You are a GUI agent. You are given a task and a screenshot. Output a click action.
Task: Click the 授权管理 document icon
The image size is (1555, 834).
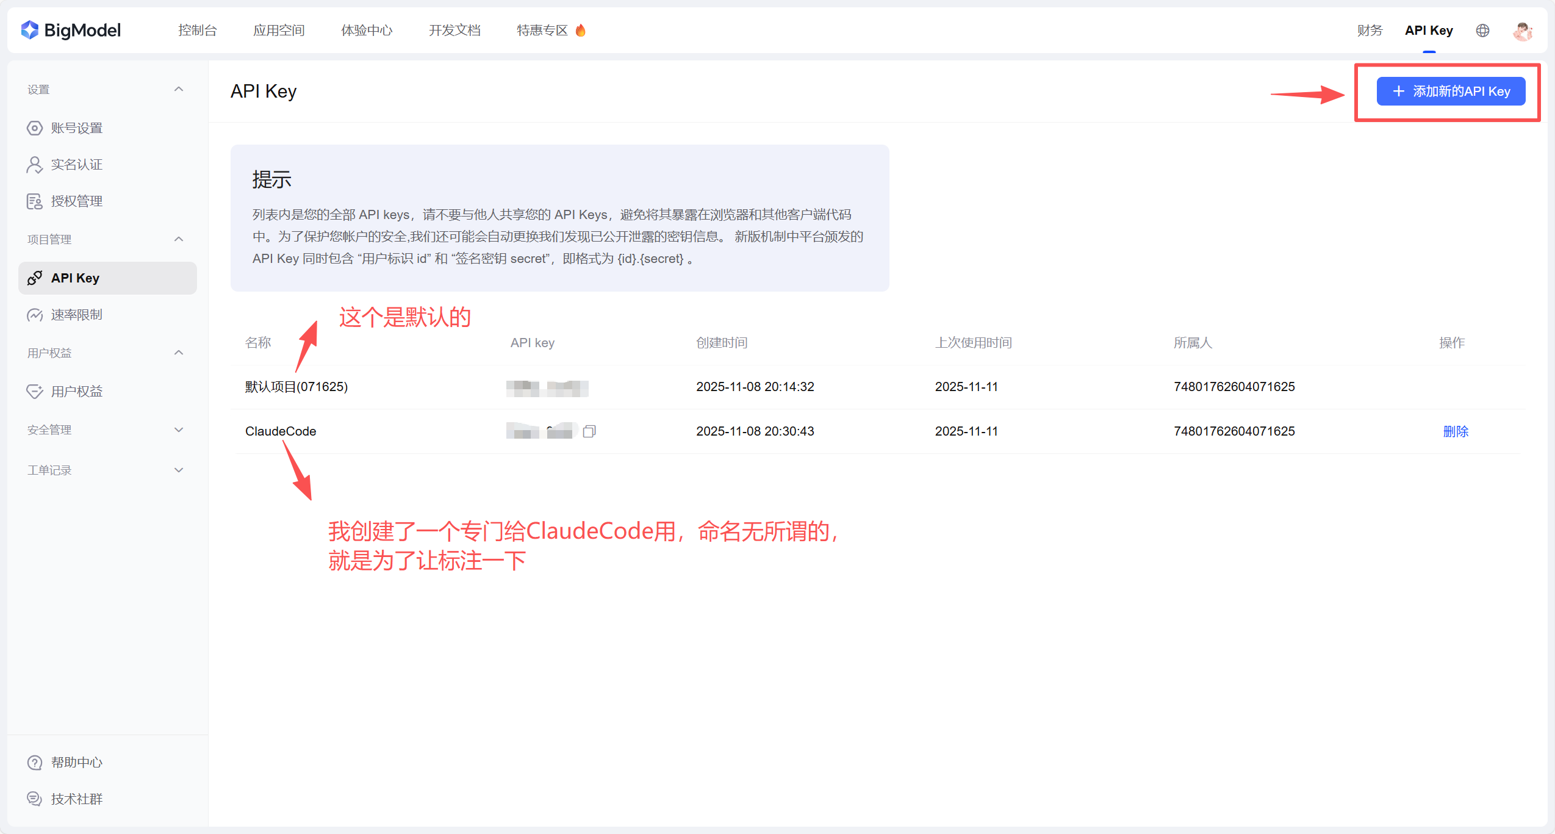tap(35, 201)
